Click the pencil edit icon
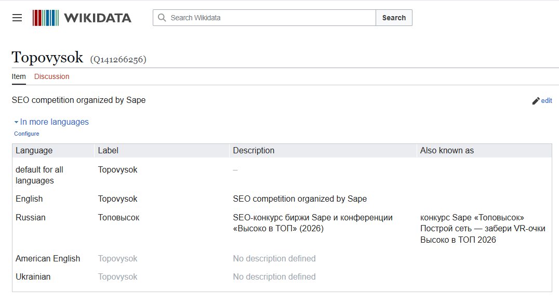The width and height of the screenshot is (559, 303). point(536,101)
